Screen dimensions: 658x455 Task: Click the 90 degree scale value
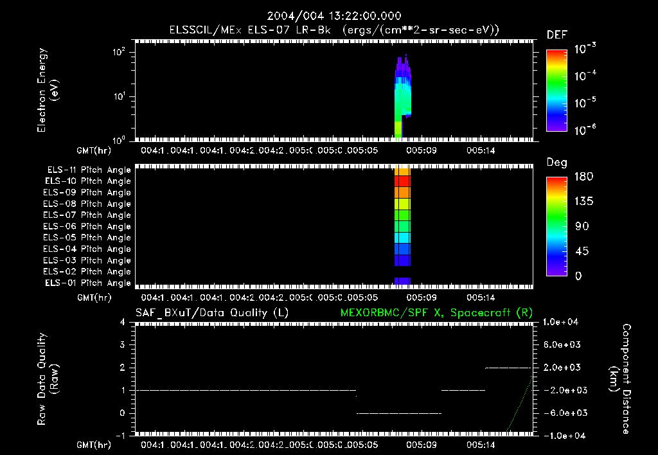coord(582,227)
